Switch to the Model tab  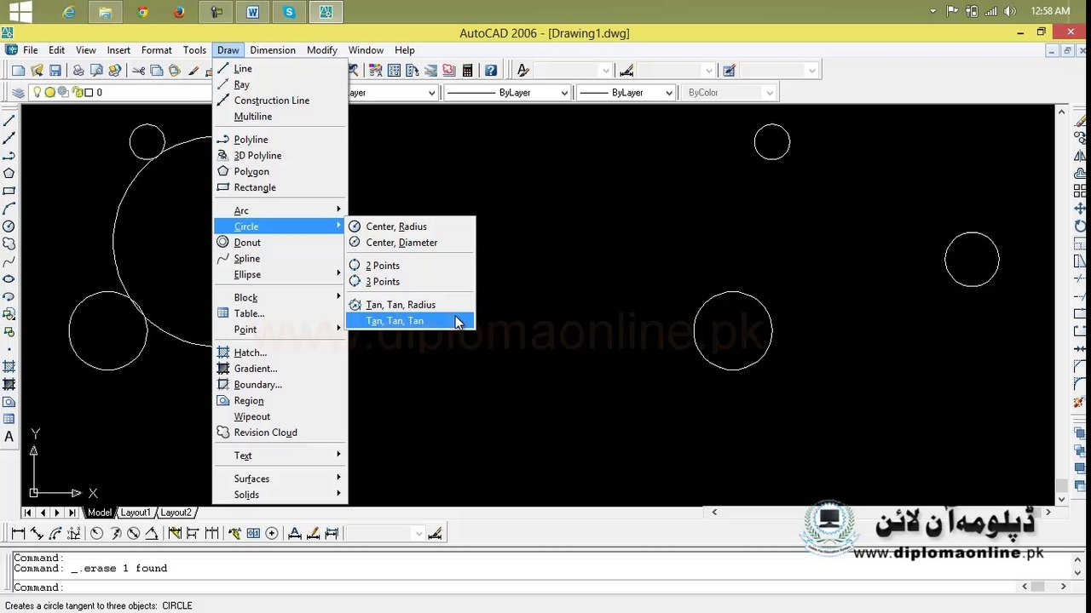pyautogui.click(x=100, y=513)
